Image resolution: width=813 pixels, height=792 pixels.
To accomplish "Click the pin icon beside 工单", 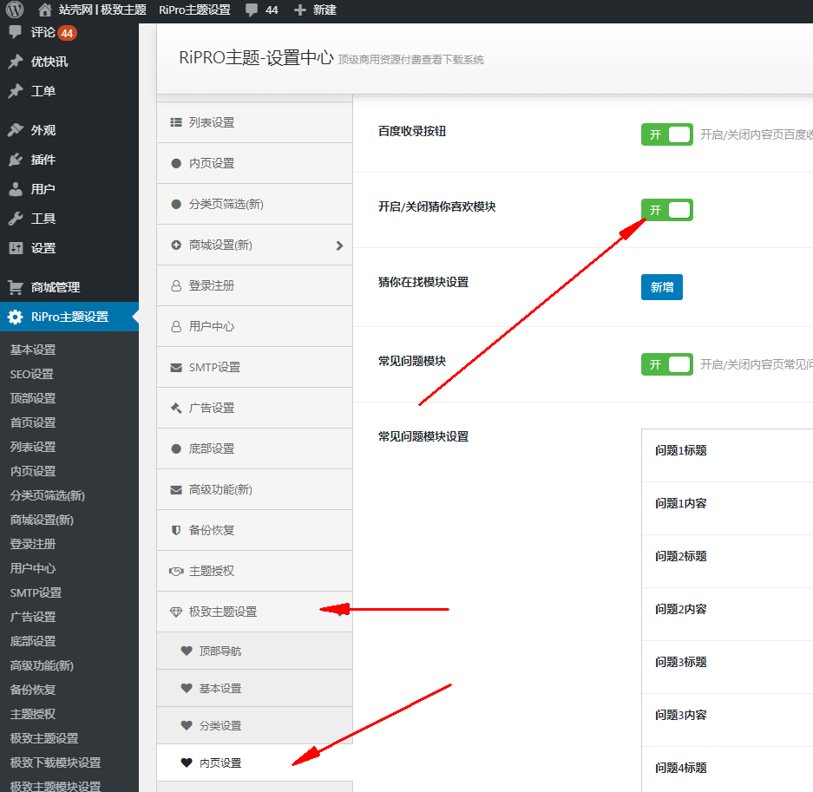I will [16, 91].
